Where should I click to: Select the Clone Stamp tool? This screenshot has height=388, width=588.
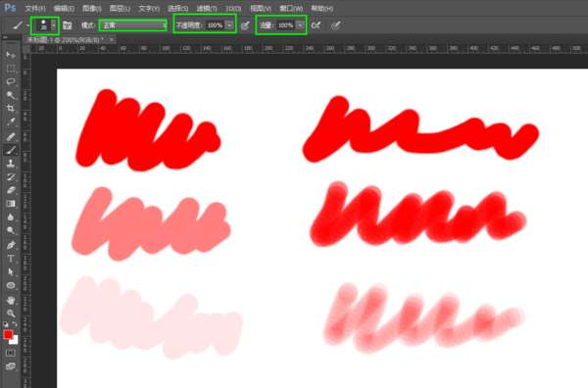point(11,163)
